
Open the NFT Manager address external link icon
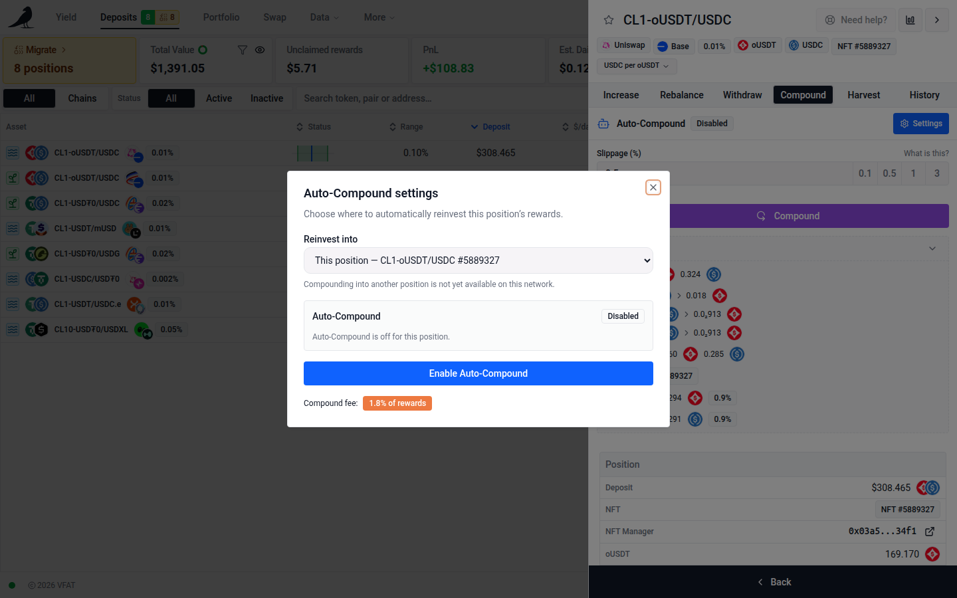(x=930, y=532)
